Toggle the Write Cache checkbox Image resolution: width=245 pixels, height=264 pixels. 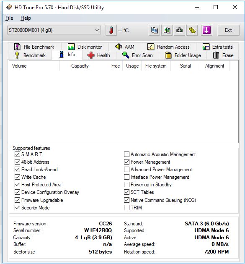[x=17, y=177]
